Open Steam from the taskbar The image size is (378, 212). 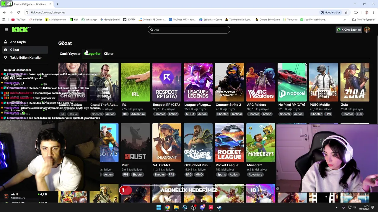[x=219, y=207]
